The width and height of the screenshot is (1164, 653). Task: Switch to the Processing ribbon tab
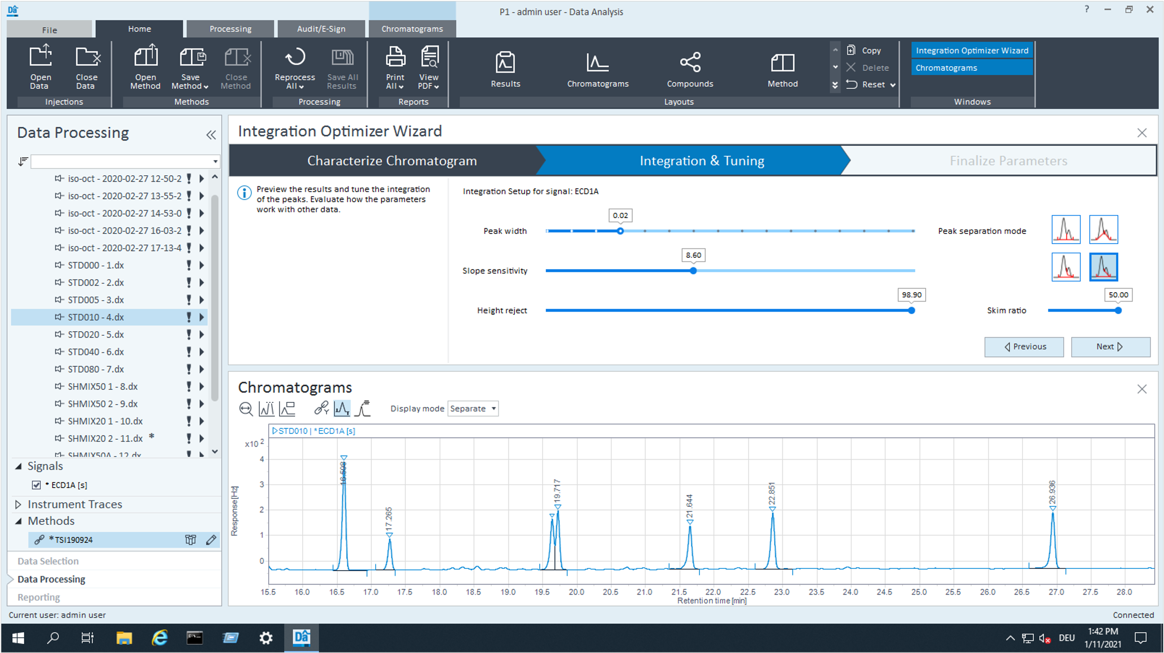230,29
